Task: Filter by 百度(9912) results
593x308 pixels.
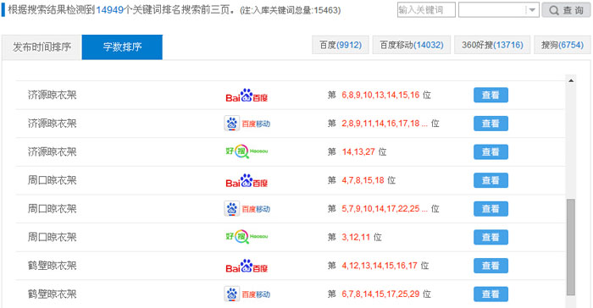Action: [x=341, y=45]
